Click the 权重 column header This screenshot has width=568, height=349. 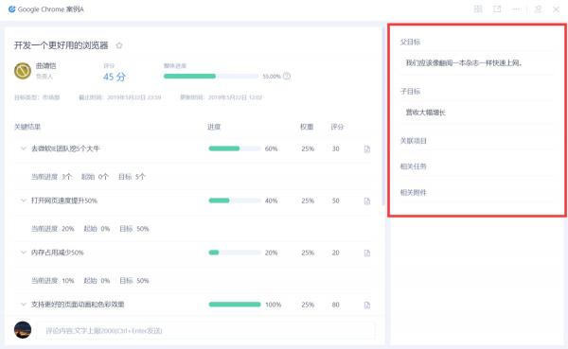coord(307,127)
